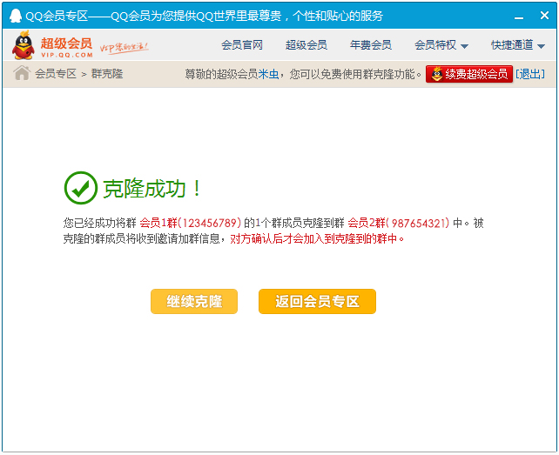
Task: Click the [退出] logout link
Action: [x=530, y=74]
